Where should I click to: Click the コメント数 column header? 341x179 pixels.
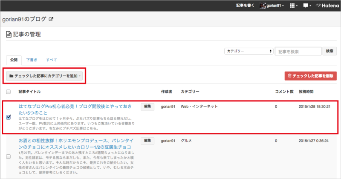(x=284, y=92)
